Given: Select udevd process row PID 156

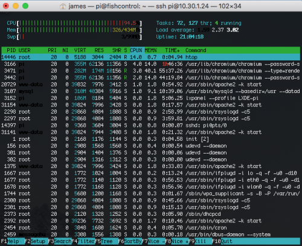Looking at the screenshot, I should (x=150, y=146).
